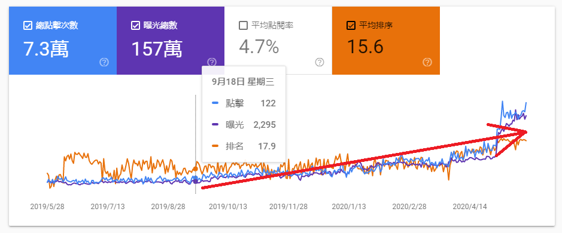
Task: Click the 曝光總數 label text
Action: coord(160,26)
